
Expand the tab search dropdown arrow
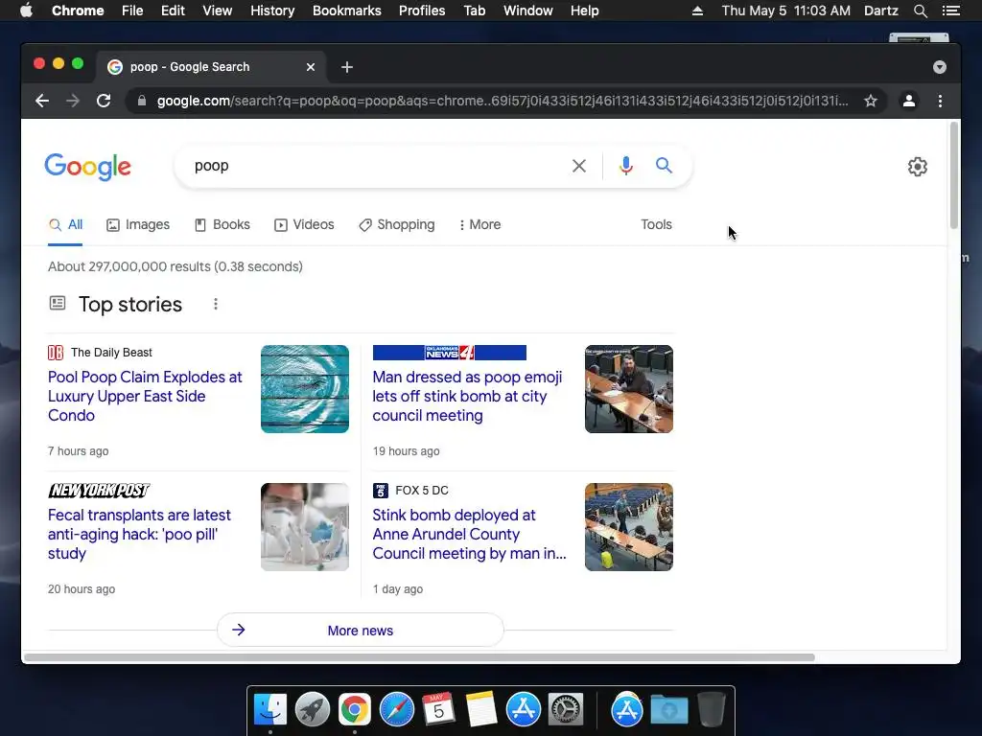(940, 67)
